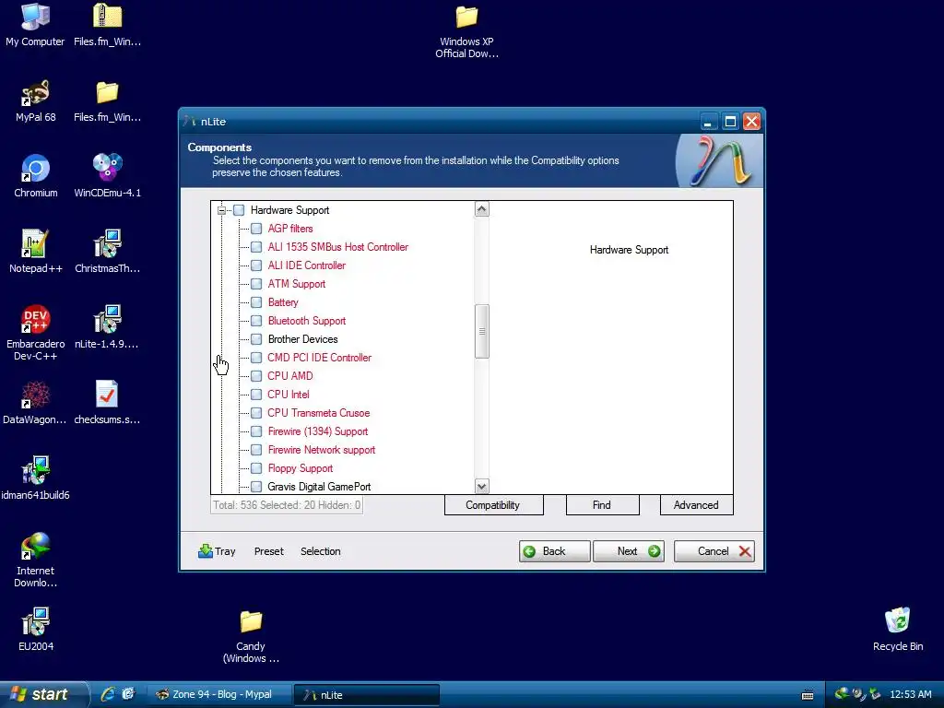
Task: Check ALI 1535 SMBus Host Controller
Action: point(256,247)
